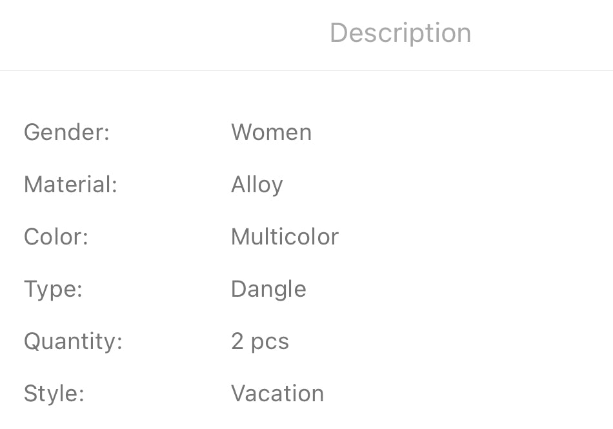Click the pcs unit text

pyautogui.click(x=270, y=343)
